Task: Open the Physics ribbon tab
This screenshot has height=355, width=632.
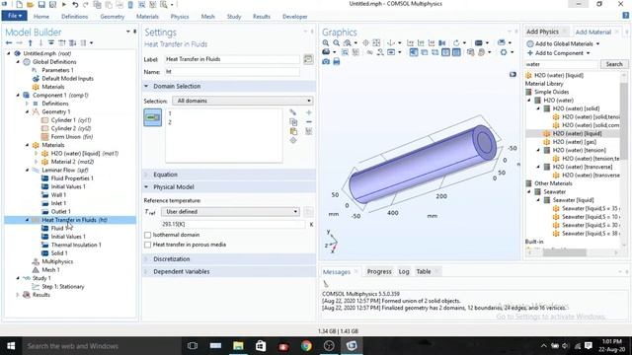Action: point(180,17)
